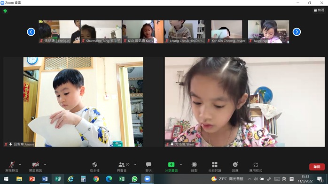Image resolution: width=328 pixels, height=184 pixels.
Task: Open the Apps icon in toolbar
Action: [x=256, y=165]
